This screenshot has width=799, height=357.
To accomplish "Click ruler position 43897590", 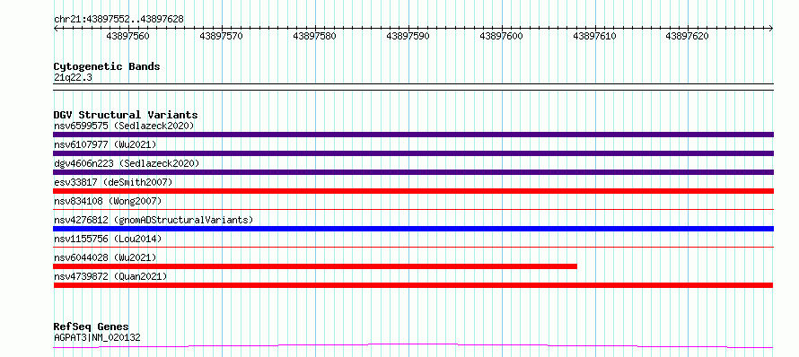I will click(408, 36).
